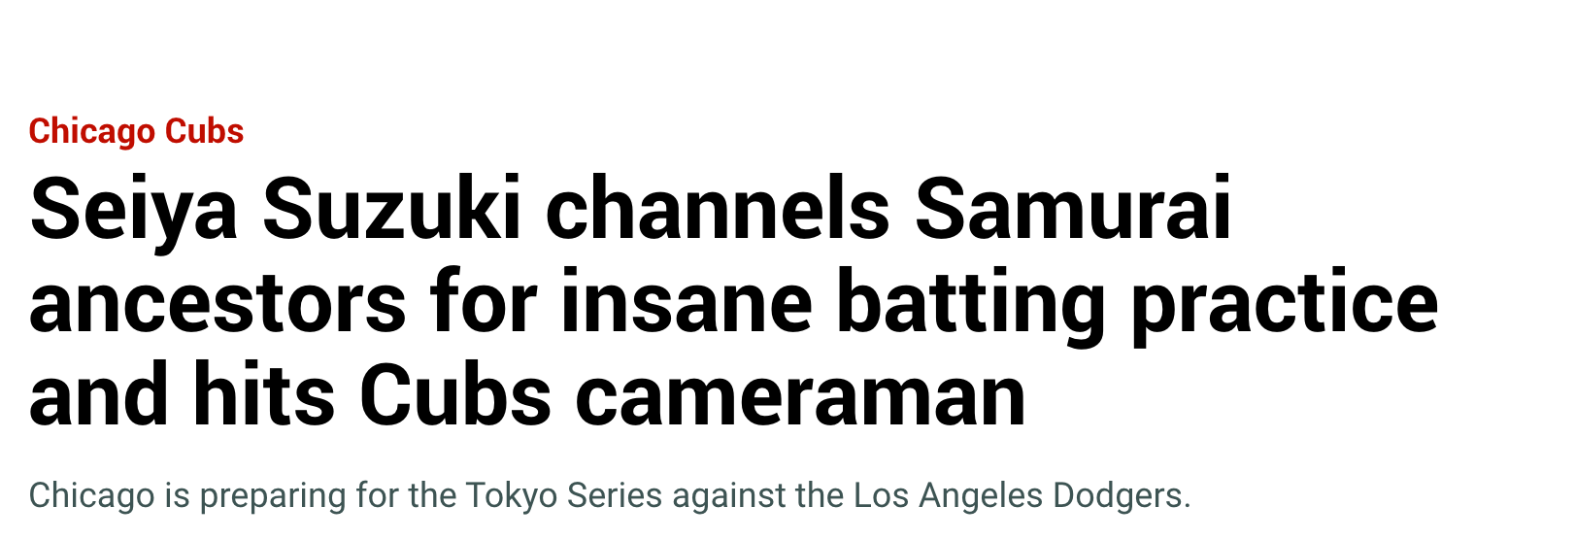Click the word 'hits' in the headline
Screen dimensions: 1575x540
264,396
